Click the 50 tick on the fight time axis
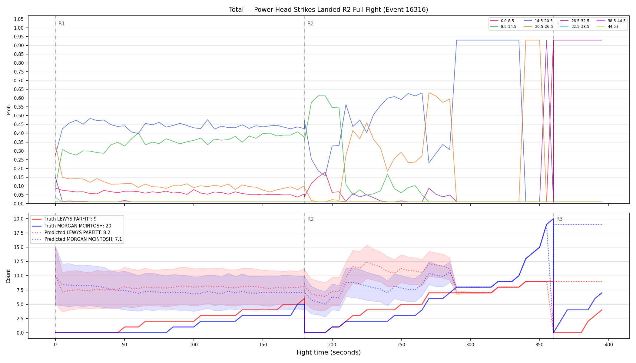Viewport: 636px width, 363px height. tap(124, 345)
